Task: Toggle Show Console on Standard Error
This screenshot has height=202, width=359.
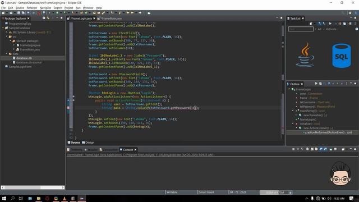Action: 325,149
